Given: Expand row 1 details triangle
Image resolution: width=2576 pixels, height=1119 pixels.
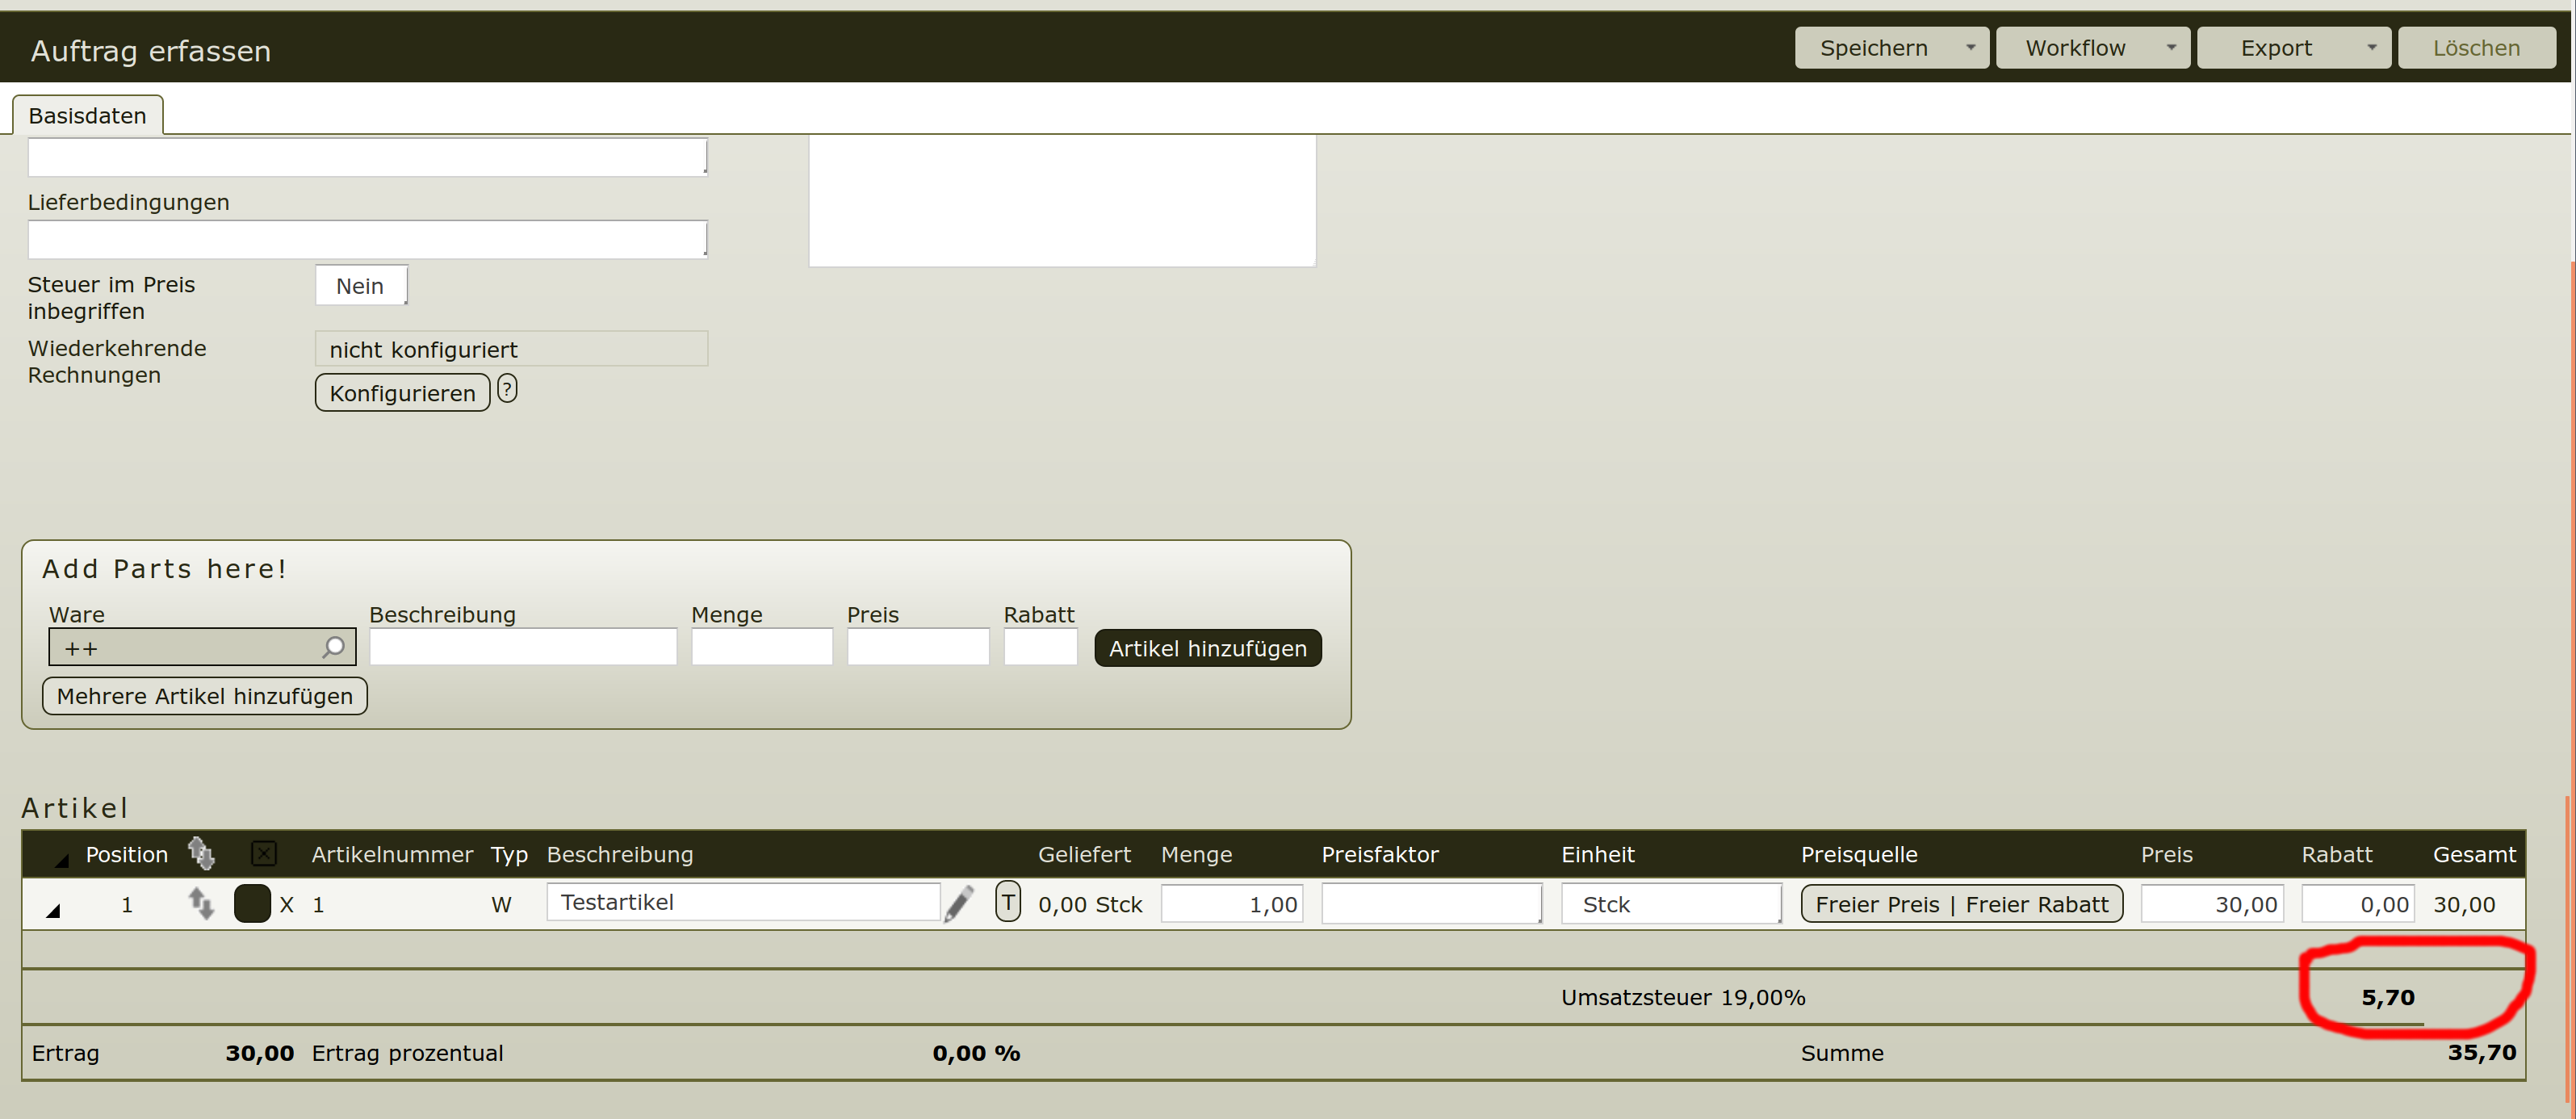Looking at the screenshot, I should click(x=53, y=909).
